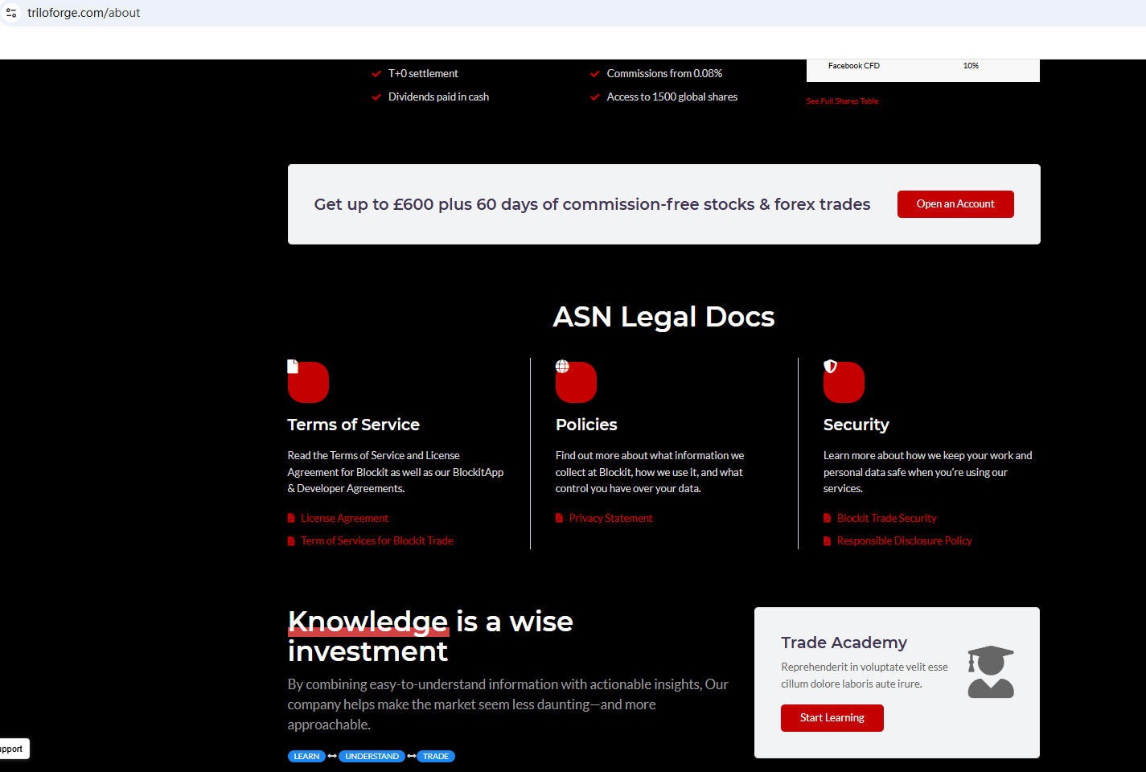Select the UNDERSTAND badge
The width and height of the screenshot is (1146, 772).
tap(372, 757)
